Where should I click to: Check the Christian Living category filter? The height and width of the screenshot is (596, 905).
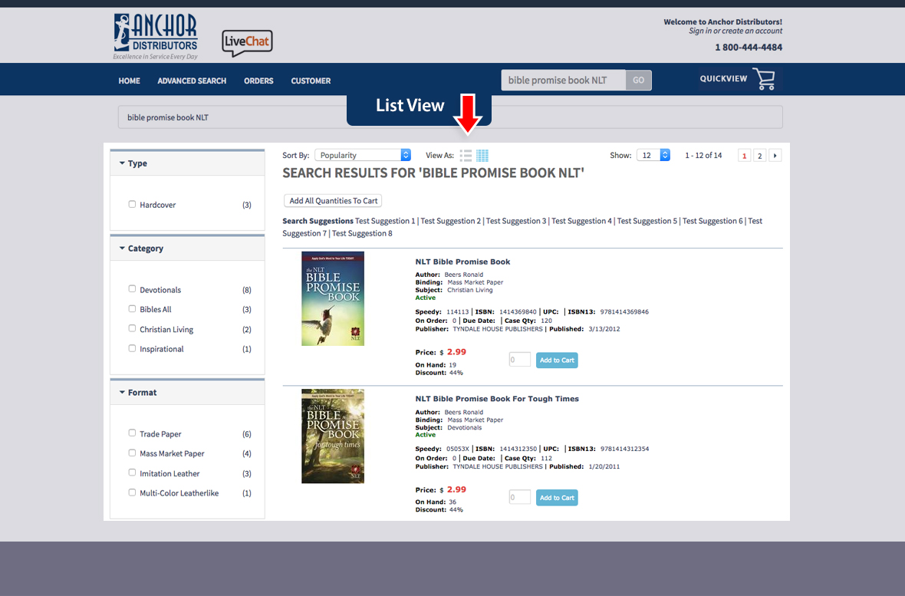(132, 328)
